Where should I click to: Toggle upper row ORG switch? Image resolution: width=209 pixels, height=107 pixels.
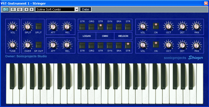pos(92,27)
